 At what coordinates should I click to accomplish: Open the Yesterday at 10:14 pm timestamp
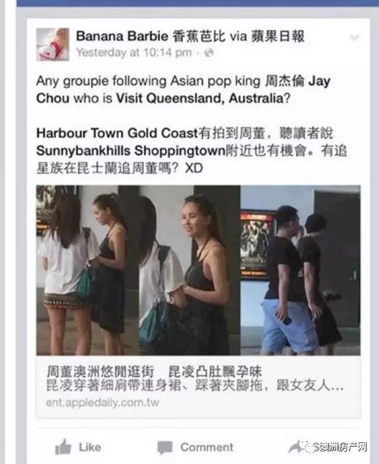[x=134, y=52]
